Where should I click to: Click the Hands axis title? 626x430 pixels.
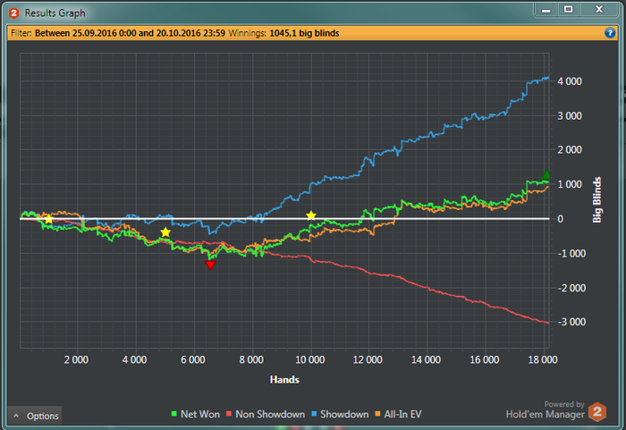284,380
